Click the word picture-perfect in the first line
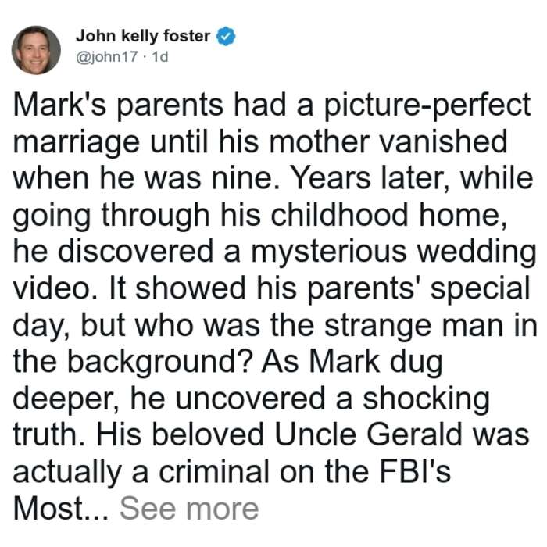This screenshot has width=547, height=547. [x=427, y=106]
